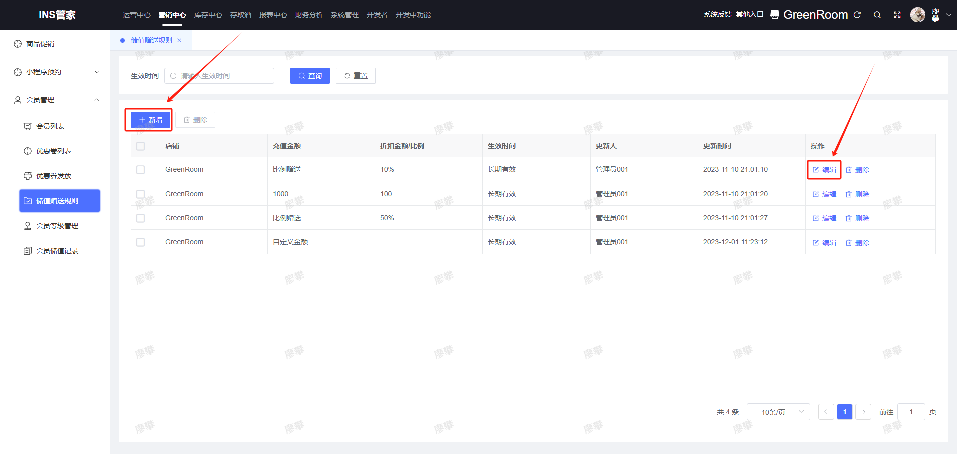
Task: Switch to 运营中心 top menu
Action: (x=137, y=15)
